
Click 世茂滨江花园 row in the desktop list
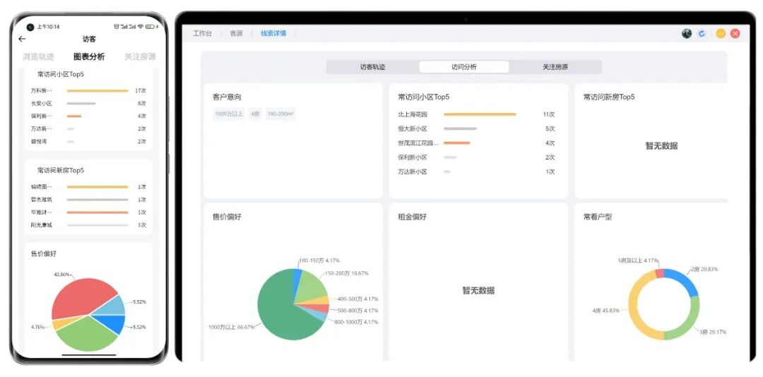[x=476, y=143]
